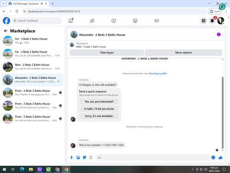Viewport: 230px width, 173px height.
Task: Click the More options button
Action: coord(184,53)
